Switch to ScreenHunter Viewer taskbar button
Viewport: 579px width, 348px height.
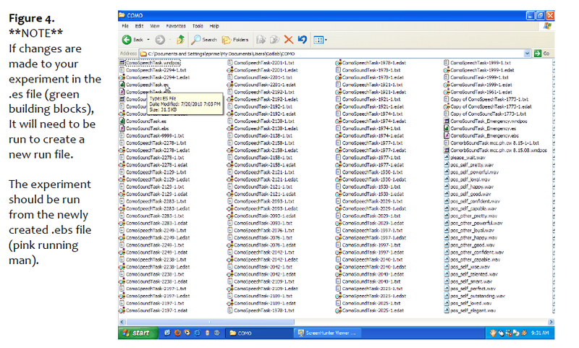coord(328,333)
